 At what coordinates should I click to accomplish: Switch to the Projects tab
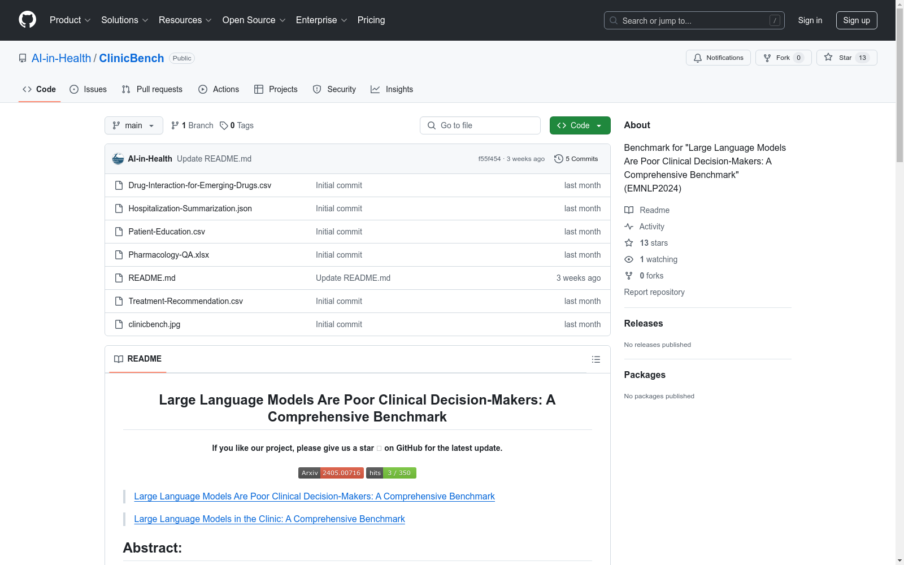[276, 89]
